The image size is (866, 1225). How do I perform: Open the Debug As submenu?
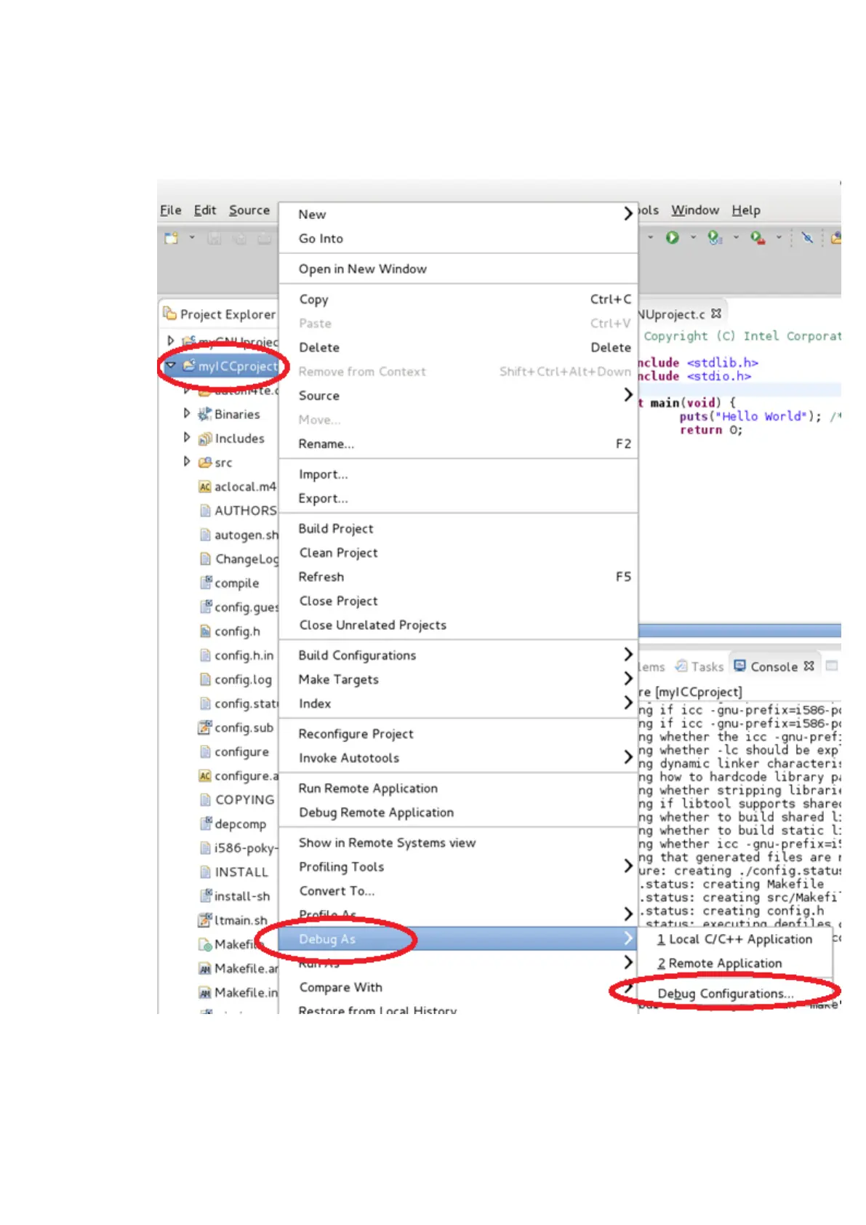(x=458, y=939)
